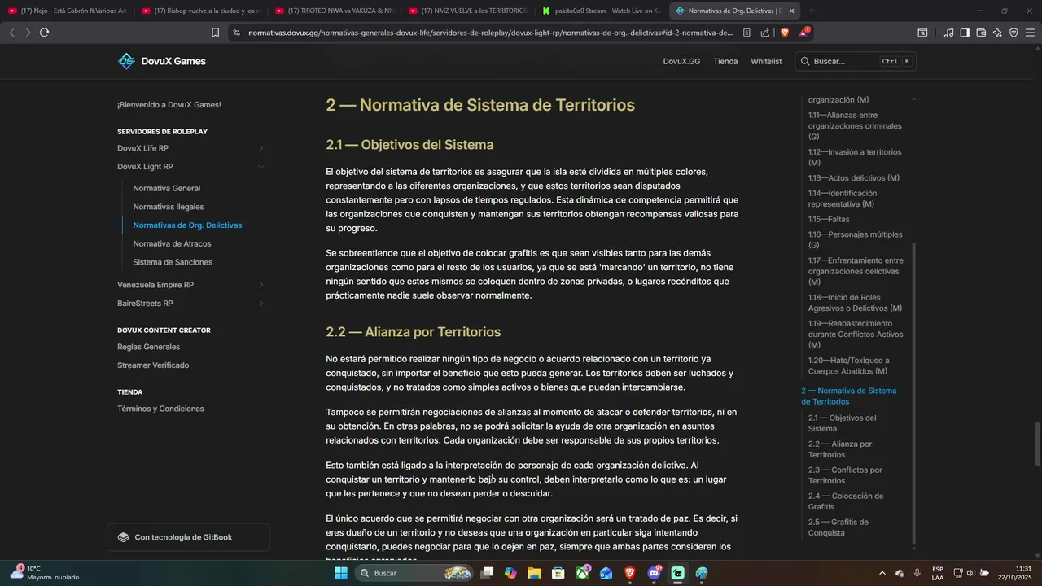The height and width of the screenshot is (586, 1042).
Task: Click the address bar URL
Action: (490, 33)
